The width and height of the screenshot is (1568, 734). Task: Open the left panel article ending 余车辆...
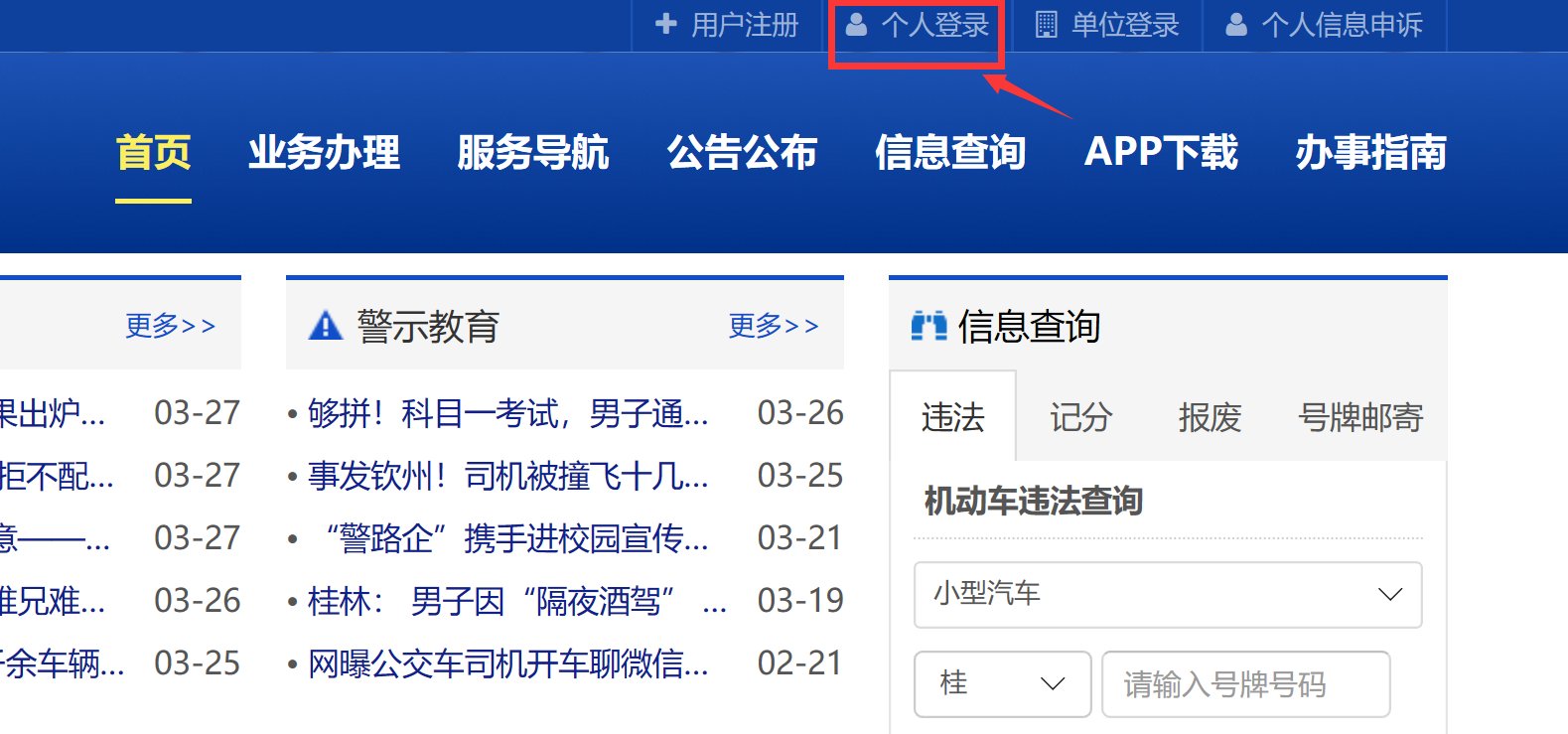pyautogui.click(x=63, y=663)
